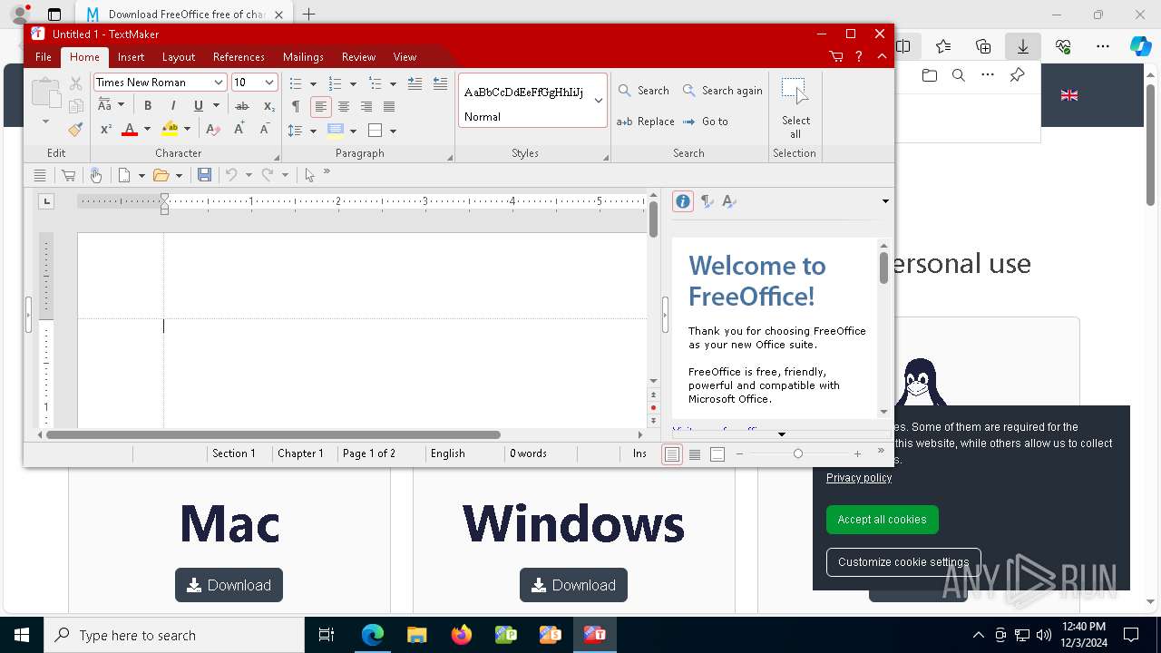Open the hamburger menu icon in quick toolbar
The height and width of the screenshot is (653, 1161).
[39, 175]
